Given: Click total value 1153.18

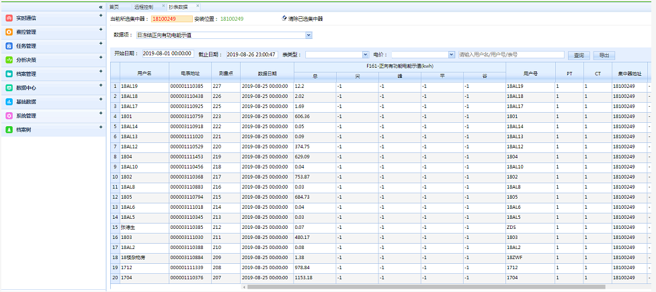Looking at the screenshot, I should point(315,277).
